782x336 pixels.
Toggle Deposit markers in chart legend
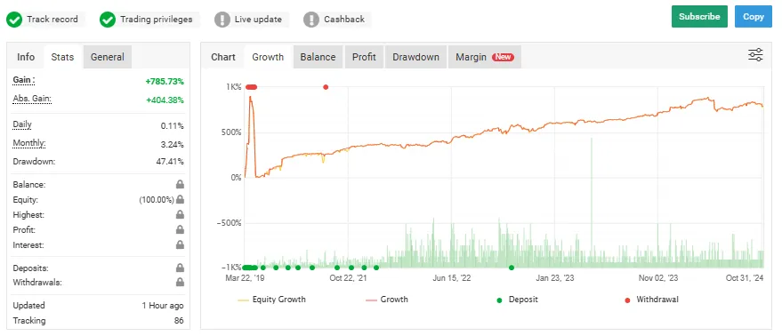tap(517, 300)
